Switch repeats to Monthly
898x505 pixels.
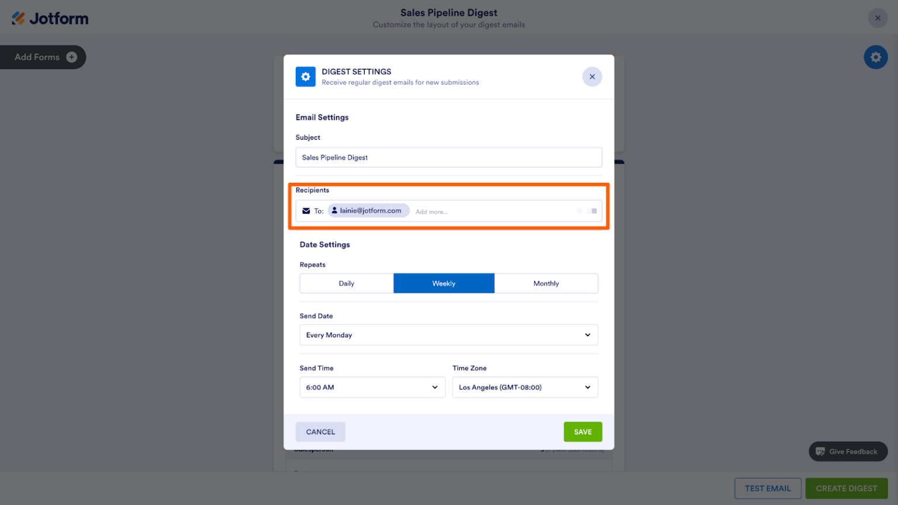[x=545, y=283]
